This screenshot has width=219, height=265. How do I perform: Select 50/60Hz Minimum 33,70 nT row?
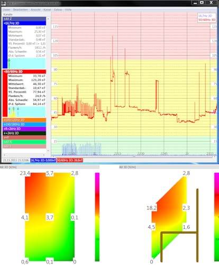pos(27,76)
